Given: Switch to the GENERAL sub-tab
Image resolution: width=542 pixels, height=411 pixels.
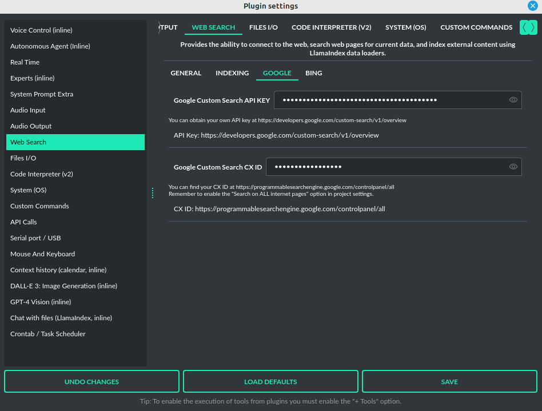Looking at the screenshot, I should (186, 73).
